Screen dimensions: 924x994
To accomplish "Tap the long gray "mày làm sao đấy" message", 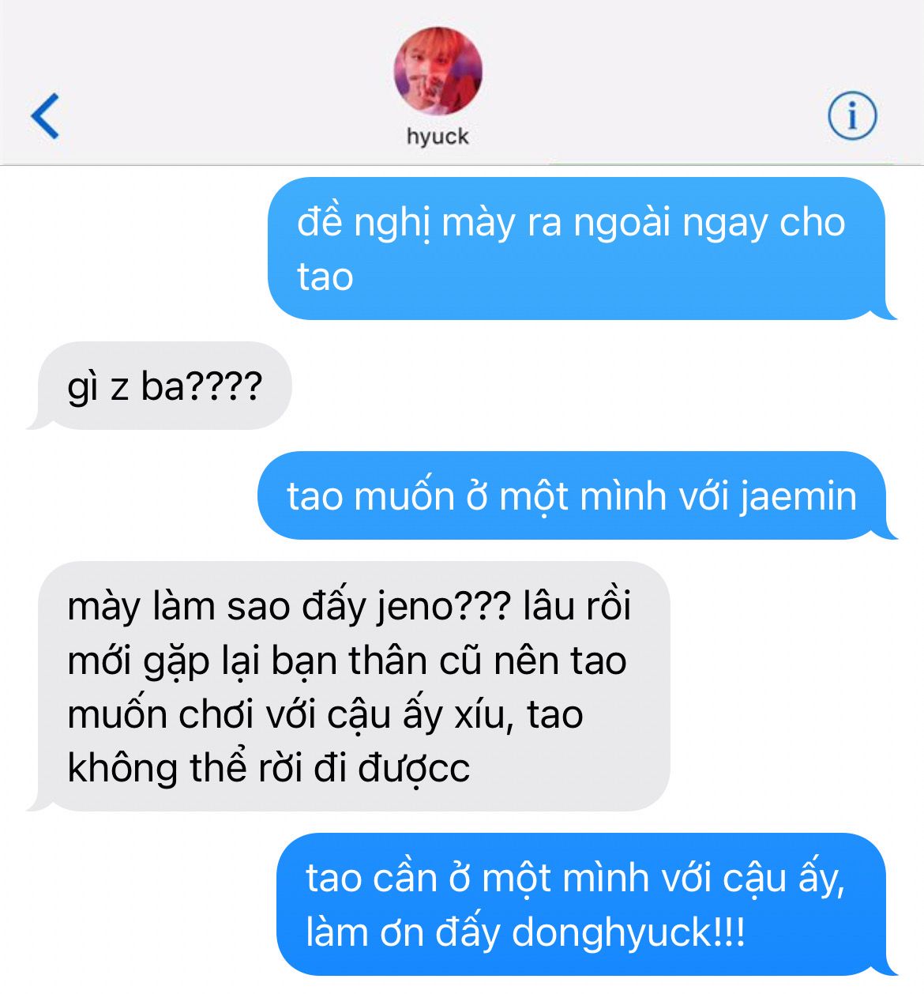I will pos(349,687).
